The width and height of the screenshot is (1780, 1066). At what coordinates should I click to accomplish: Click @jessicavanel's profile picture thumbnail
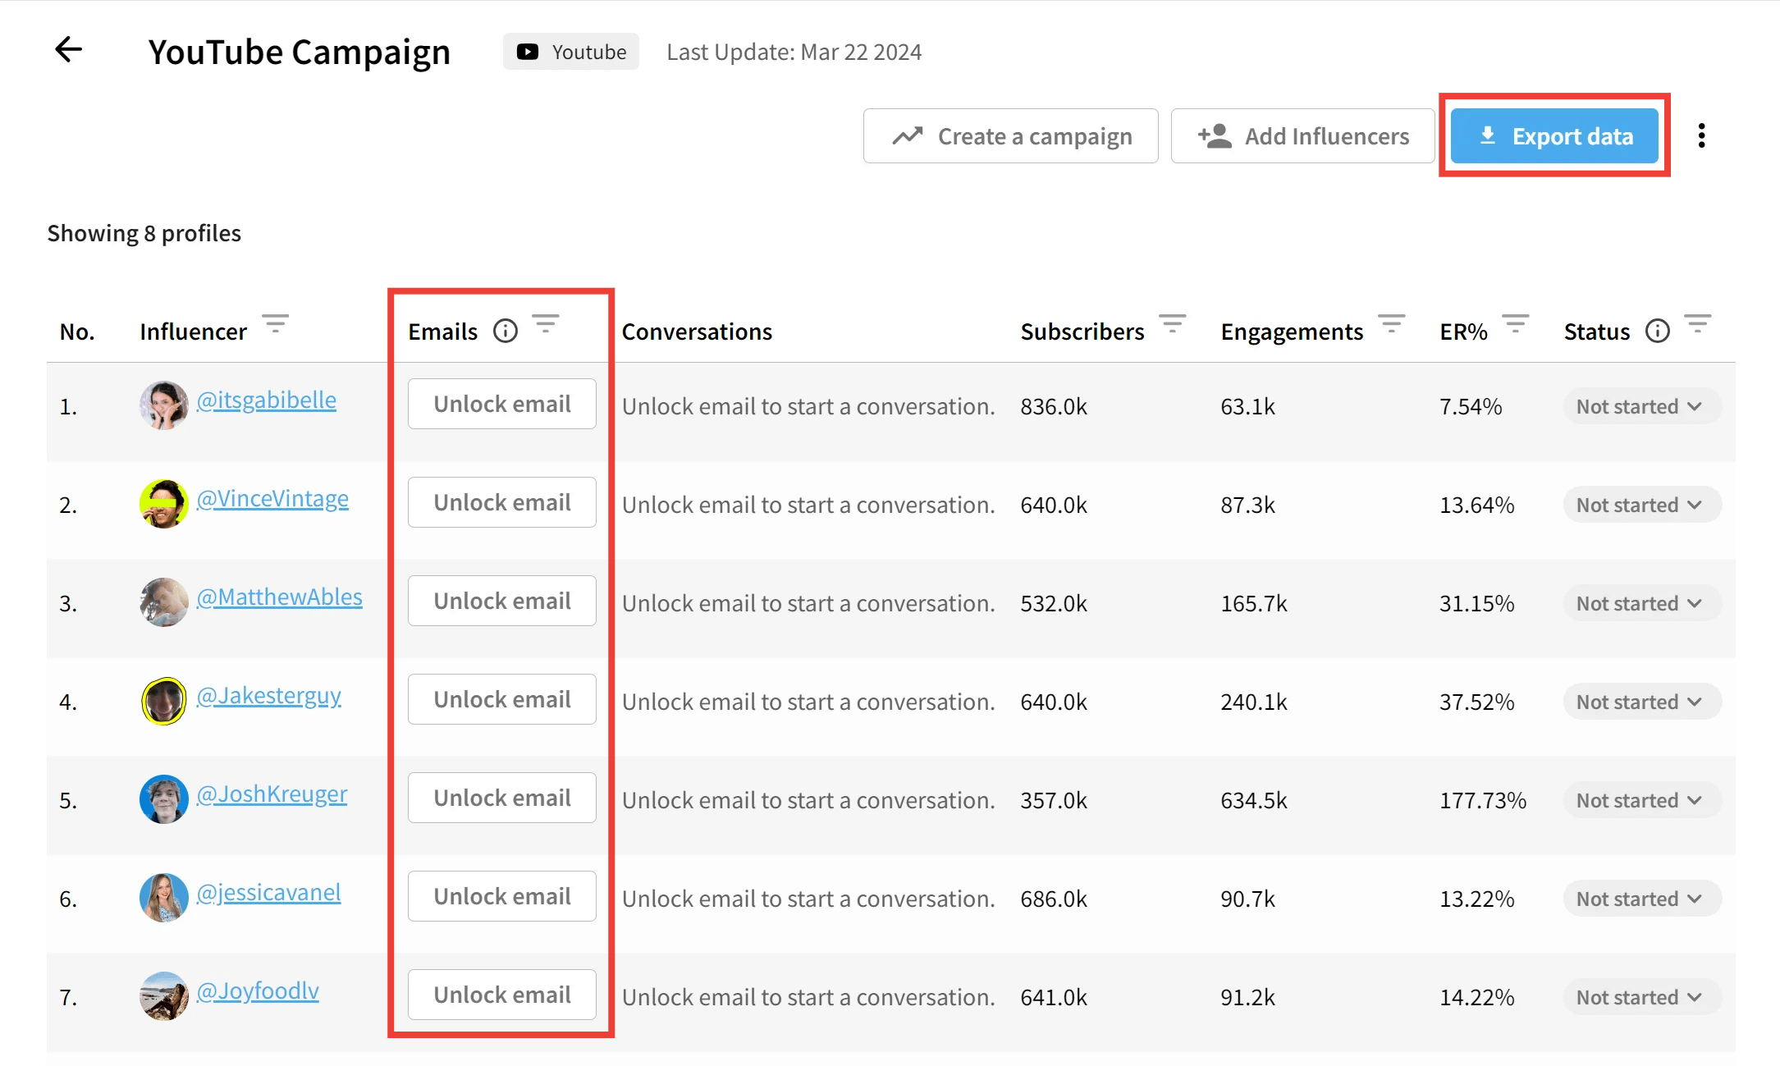[164, 897]
